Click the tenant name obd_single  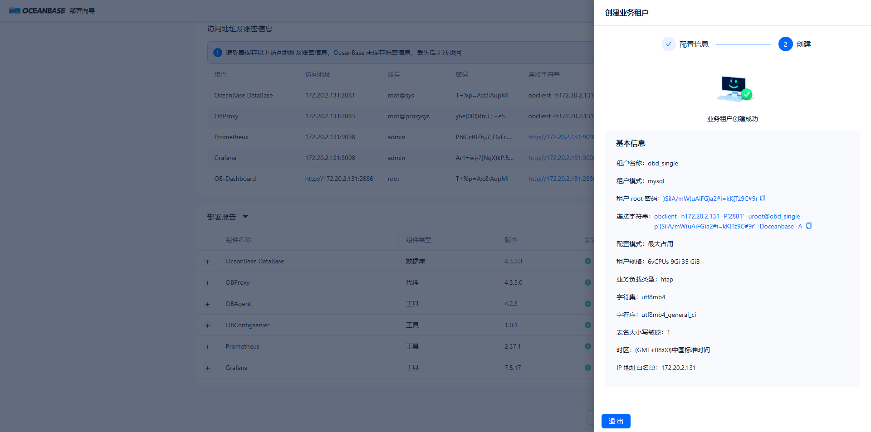click(x=663, y=163)
